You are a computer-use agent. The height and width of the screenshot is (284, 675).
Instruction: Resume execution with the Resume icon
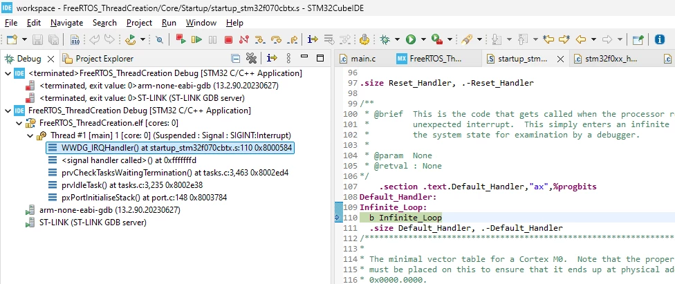(196, 39)
